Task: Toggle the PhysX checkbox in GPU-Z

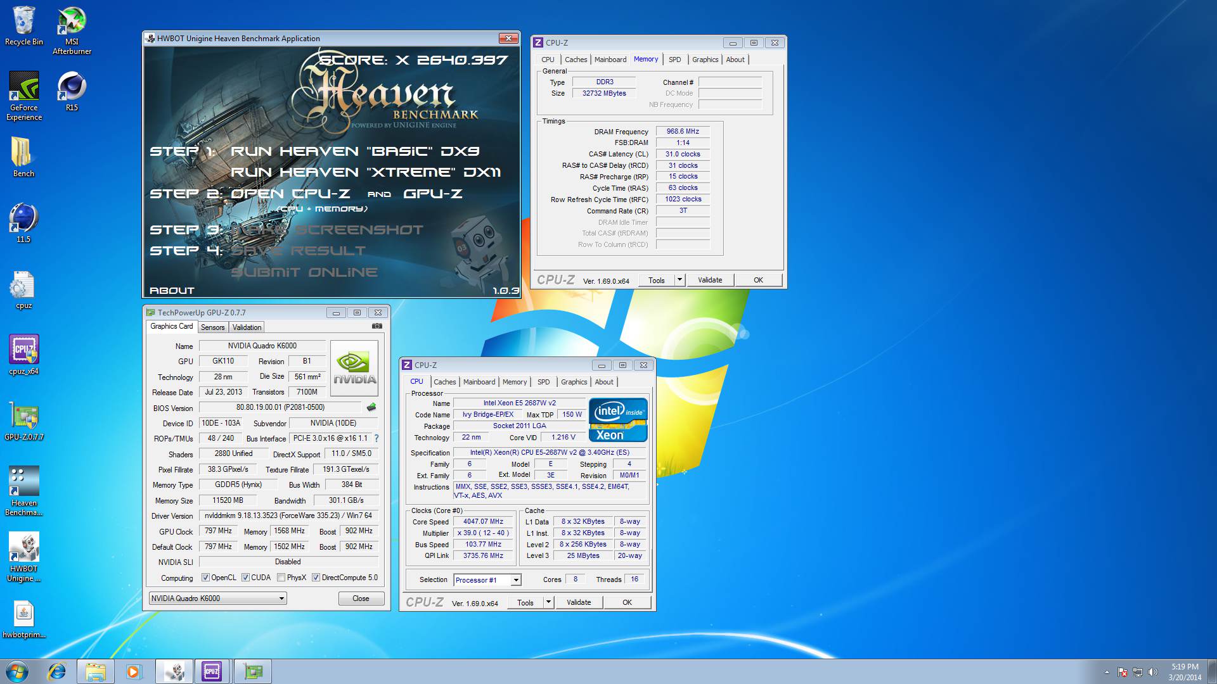Action: [281, 578]
